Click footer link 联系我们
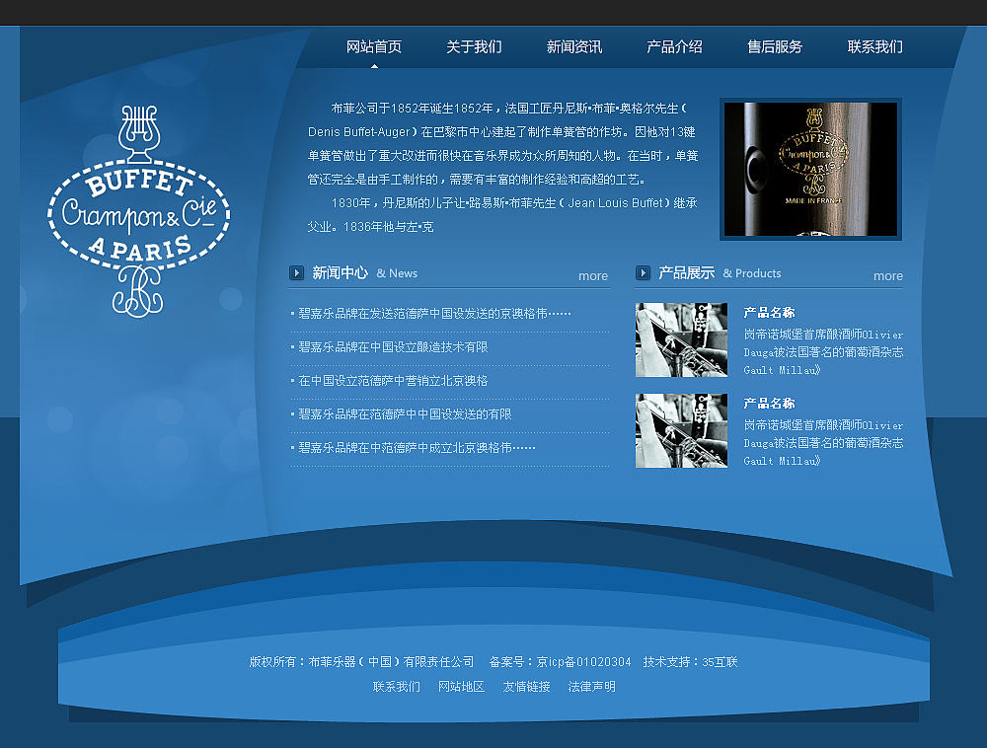 click(x=397, y=687)
